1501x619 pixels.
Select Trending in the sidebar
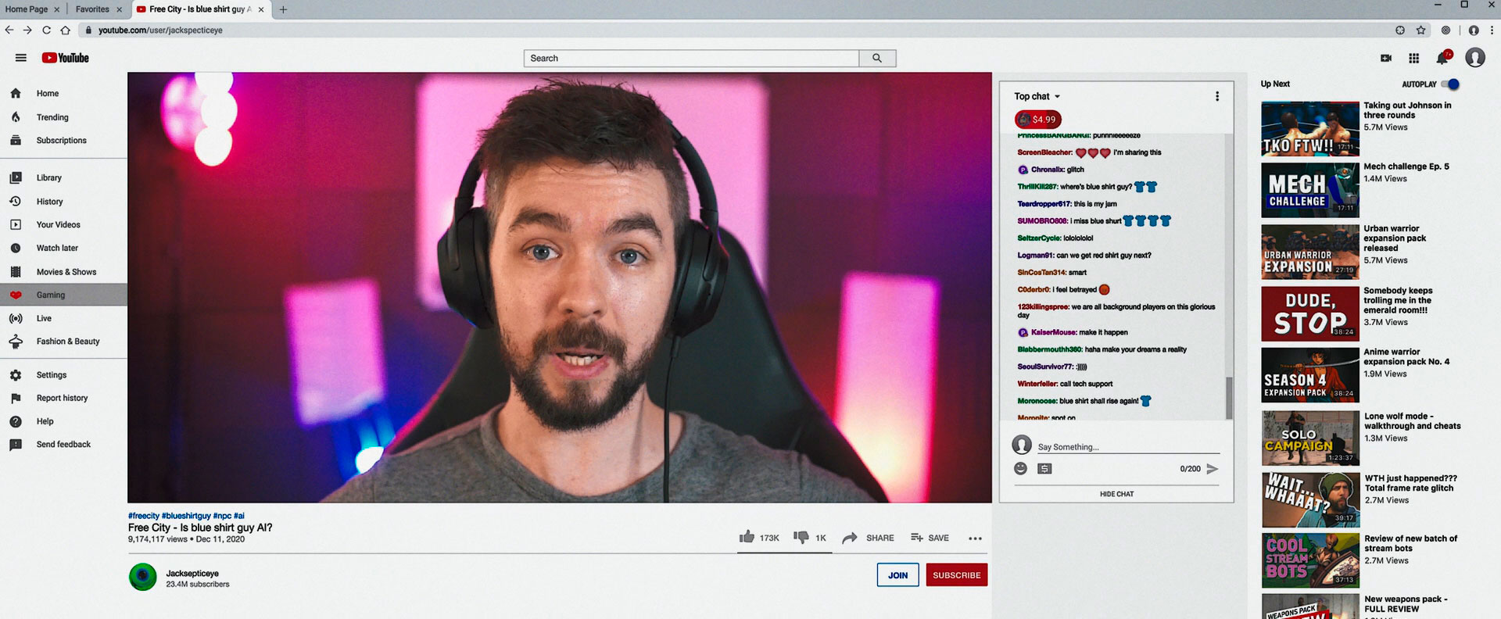click(52, 117)
